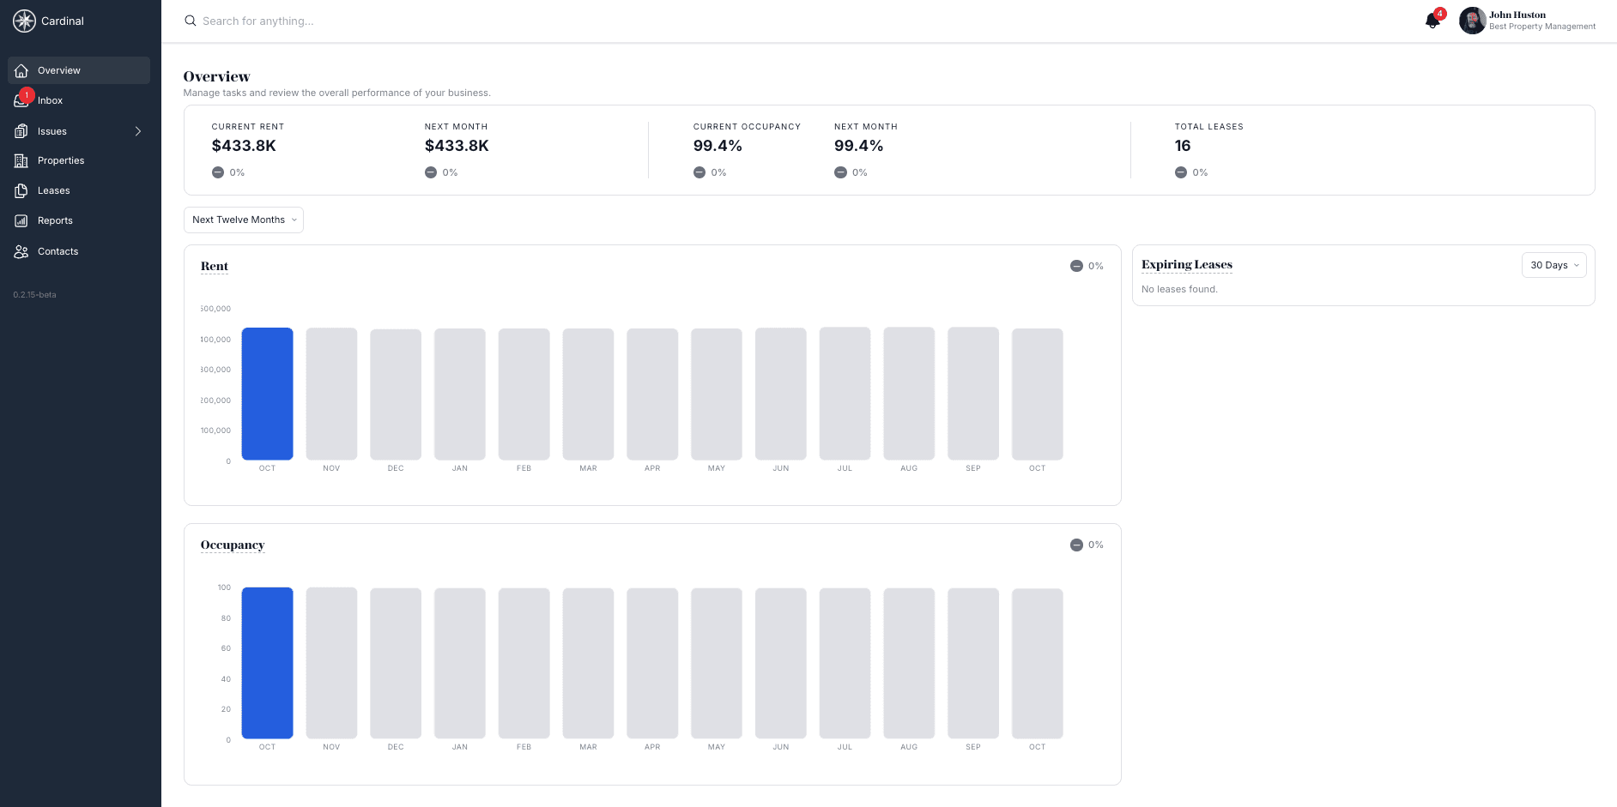
Task: Click the Contacts people icon
Action: pyautogui.click(x=21, y=250)
